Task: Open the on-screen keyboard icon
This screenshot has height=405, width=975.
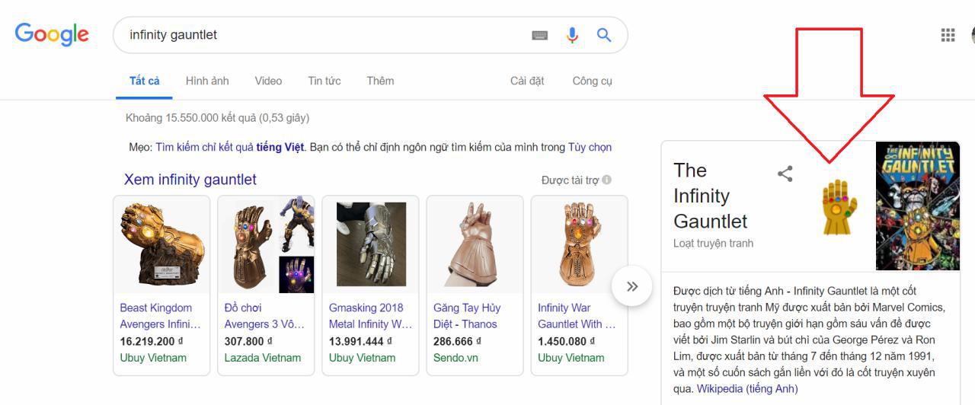Action: [x=540, y=35]
